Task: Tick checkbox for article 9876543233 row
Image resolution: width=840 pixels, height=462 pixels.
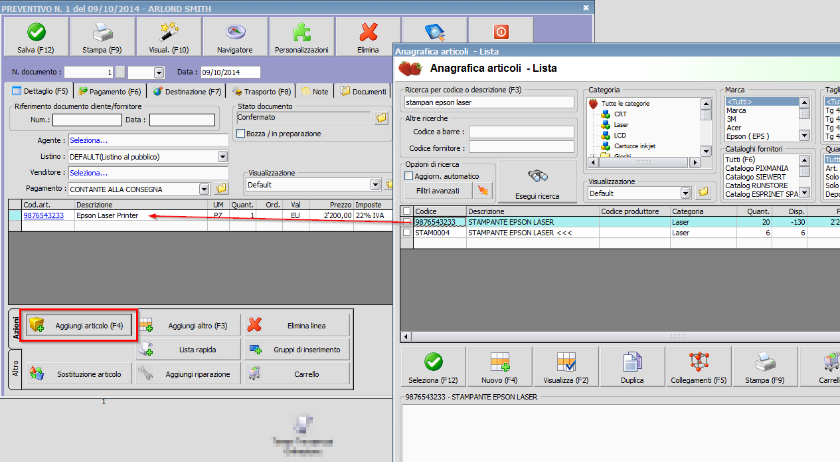Action: click(x=407, y=222)
